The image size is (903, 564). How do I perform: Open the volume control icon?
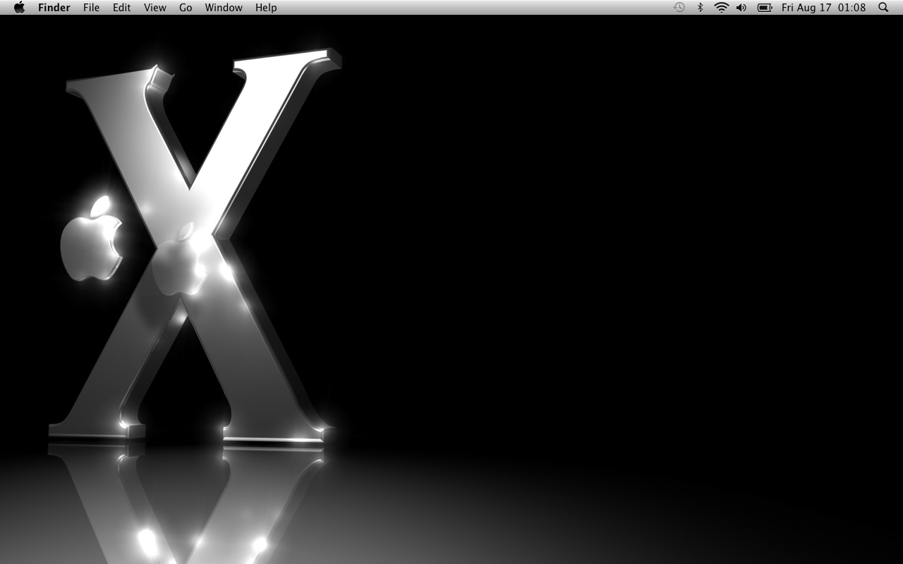(x=741, y=8)
